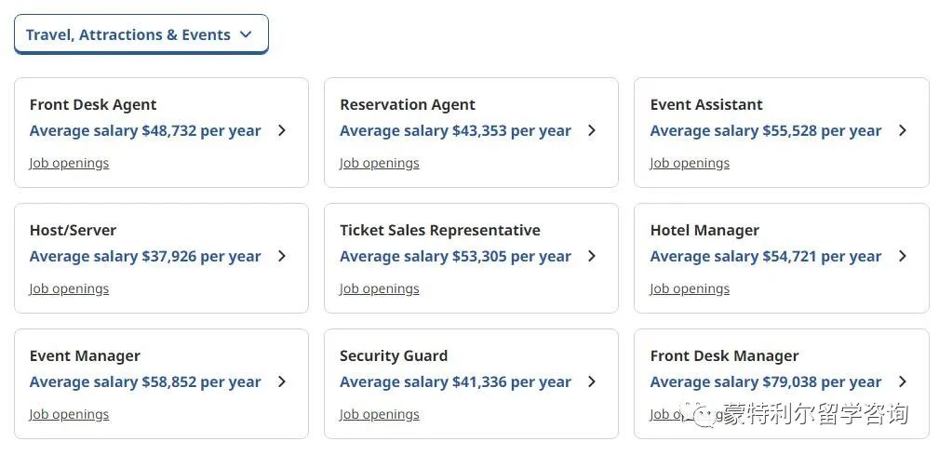Click the arrow beside Reservation Agent salary
This screenshot has width=939, height=455.
(x=592, y=130)
